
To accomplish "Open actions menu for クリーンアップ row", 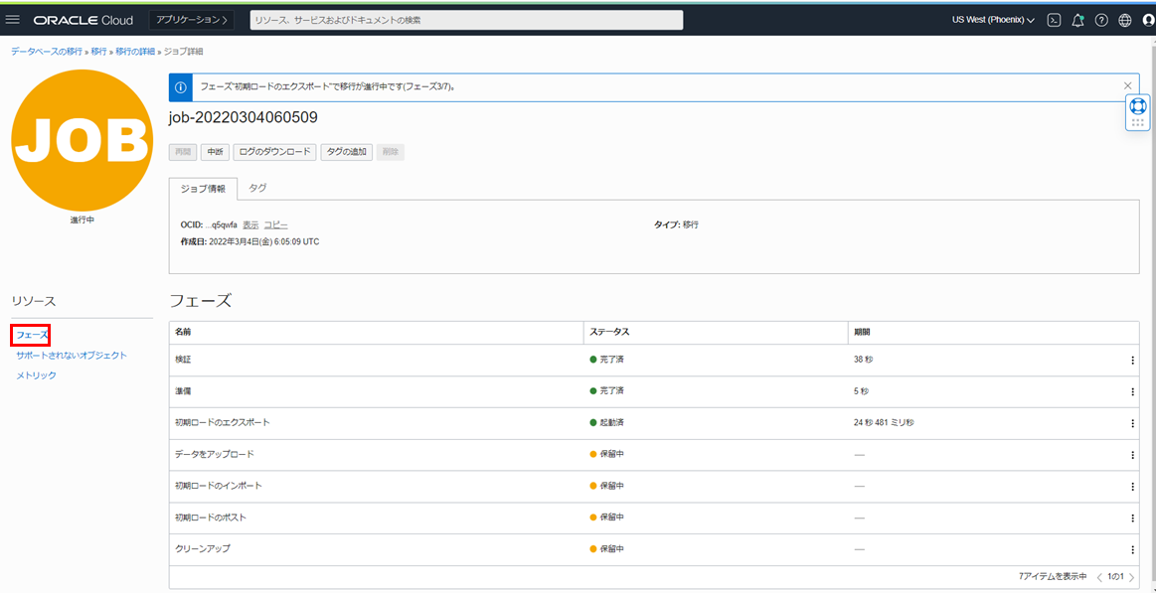I will [x=1132, y=549].
